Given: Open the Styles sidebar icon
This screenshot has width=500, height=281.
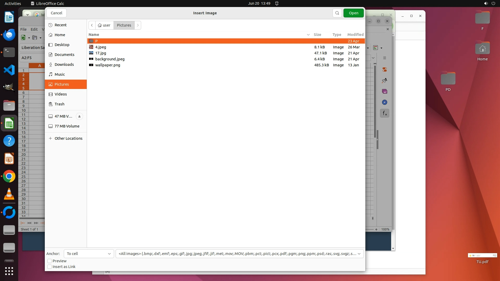Looking at the screenshot, I should click(x=385, y=80).
